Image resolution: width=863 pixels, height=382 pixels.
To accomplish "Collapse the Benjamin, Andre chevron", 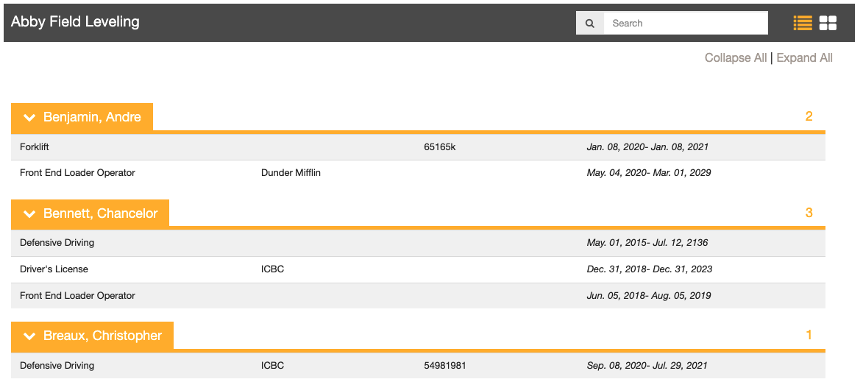I will [29, 117].
